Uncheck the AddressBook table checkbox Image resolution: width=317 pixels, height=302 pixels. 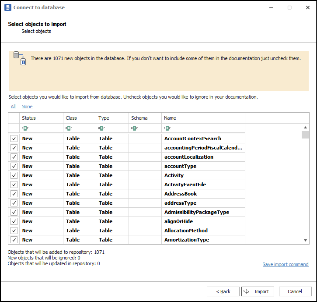14,194
